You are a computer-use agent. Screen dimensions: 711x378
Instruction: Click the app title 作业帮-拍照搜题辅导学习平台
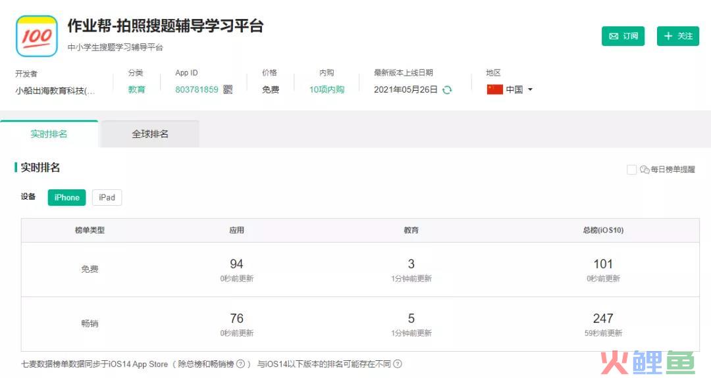tap(165, 26)
